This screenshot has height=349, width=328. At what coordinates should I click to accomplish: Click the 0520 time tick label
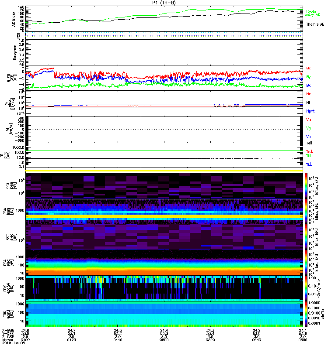coord(210,340)
